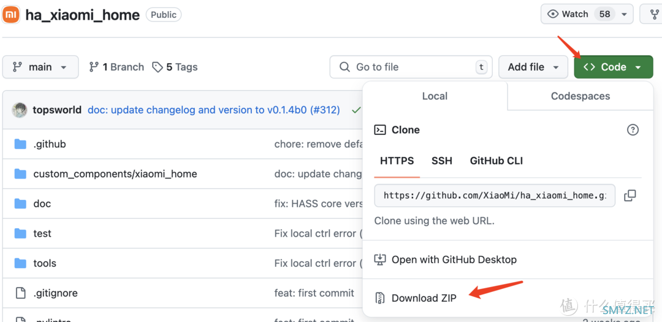Image resolution: width=662 pixels, height=322 pixels.
Task: Click the zip file icon
Action: point(380,298)
